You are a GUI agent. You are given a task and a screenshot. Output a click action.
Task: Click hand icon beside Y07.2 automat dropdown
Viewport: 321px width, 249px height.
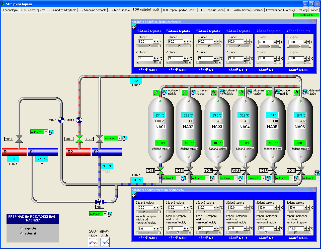[125, 138]
